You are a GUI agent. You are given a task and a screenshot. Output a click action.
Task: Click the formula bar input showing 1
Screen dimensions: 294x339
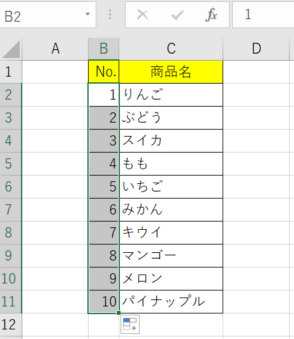pyautogui.click(x=263, y=15)
